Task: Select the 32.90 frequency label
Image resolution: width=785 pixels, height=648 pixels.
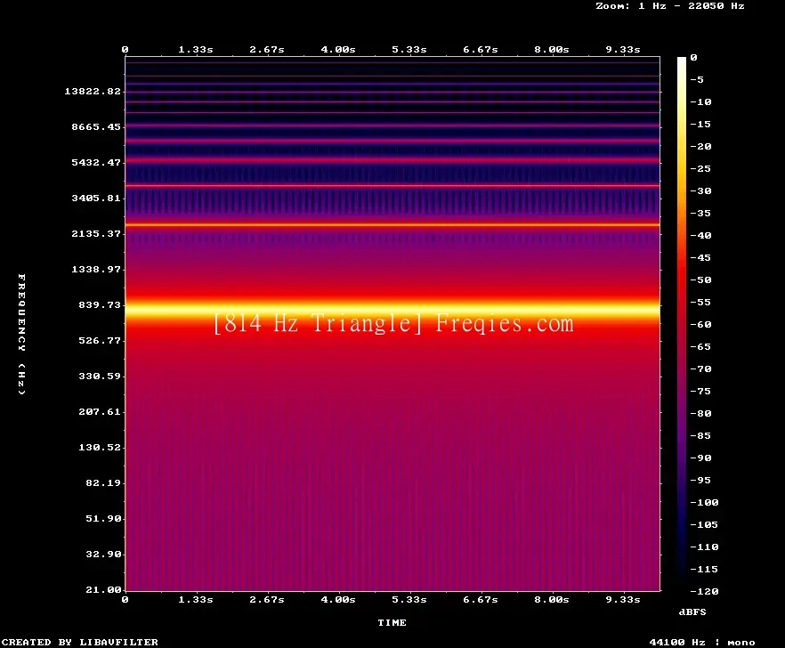Action: tap(103, 554)
